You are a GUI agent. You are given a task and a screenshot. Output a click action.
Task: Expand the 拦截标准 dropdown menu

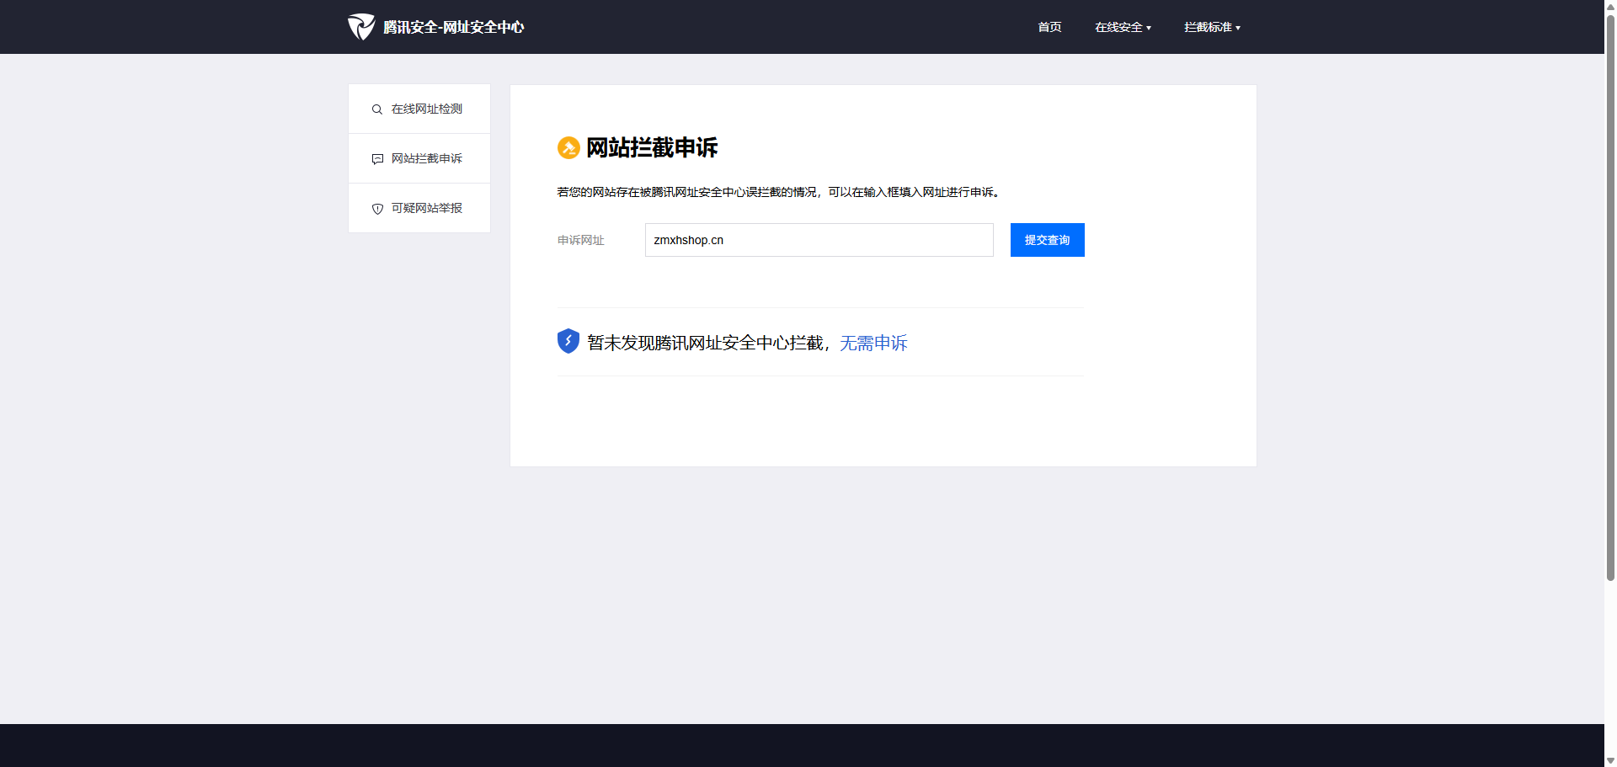(x=1212, y=27)
